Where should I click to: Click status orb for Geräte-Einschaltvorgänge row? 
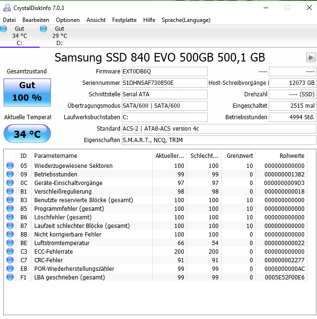(10, 183)
